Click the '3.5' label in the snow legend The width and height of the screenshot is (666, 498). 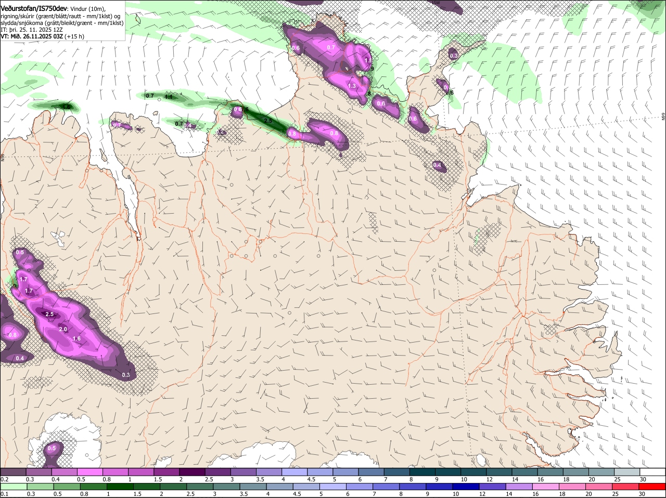point(260,479)
